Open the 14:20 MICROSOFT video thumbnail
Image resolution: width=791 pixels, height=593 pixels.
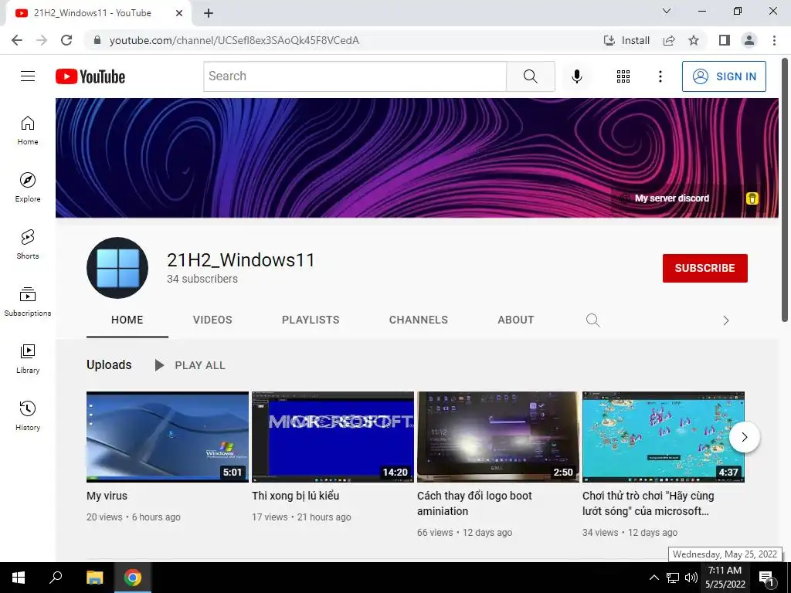coord(333,437)
